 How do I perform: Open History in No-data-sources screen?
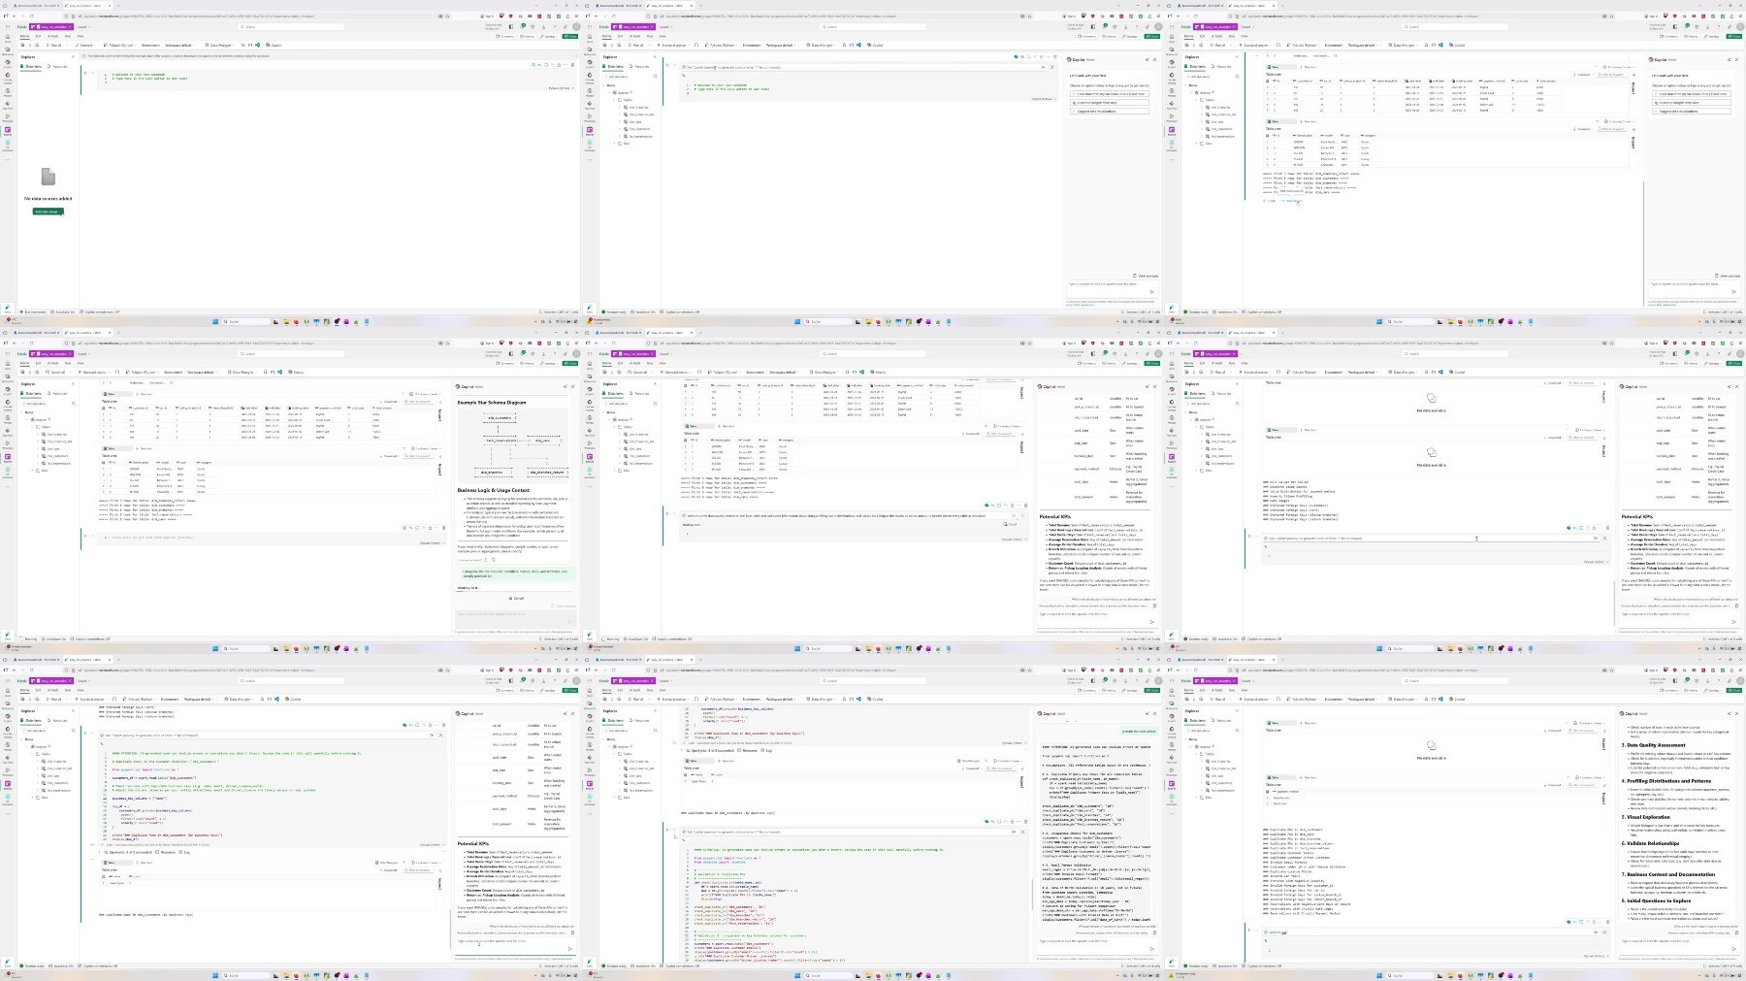[527, 36]
